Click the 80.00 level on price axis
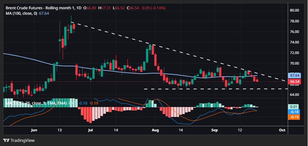The height and width of the screenshot is (146, 308). pyautogui.click(x=294, y=10)
